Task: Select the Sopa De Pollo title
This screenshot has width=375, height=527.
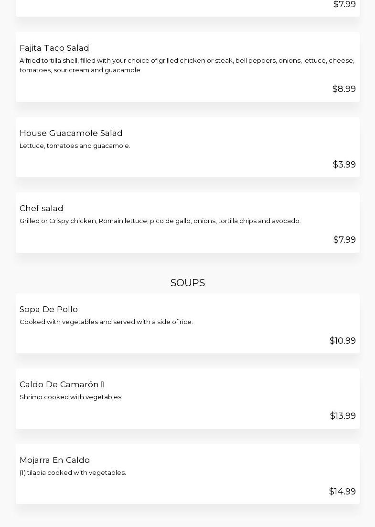Action: point(48,309)
